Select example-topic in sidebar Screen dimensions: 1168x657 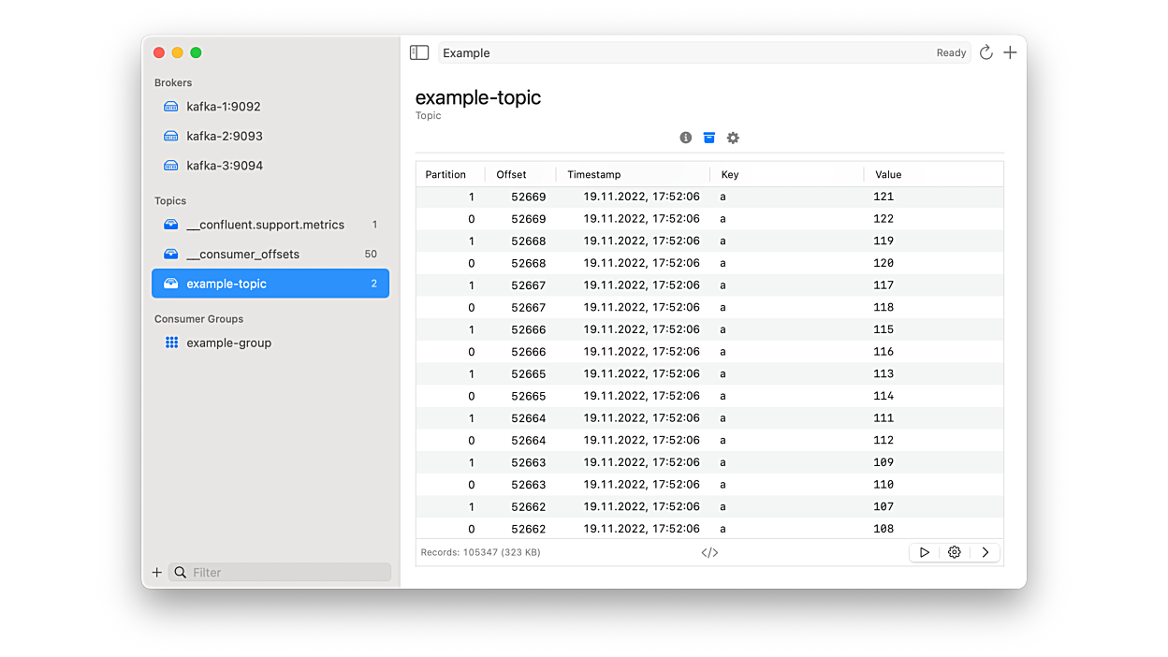click(270, 284)
